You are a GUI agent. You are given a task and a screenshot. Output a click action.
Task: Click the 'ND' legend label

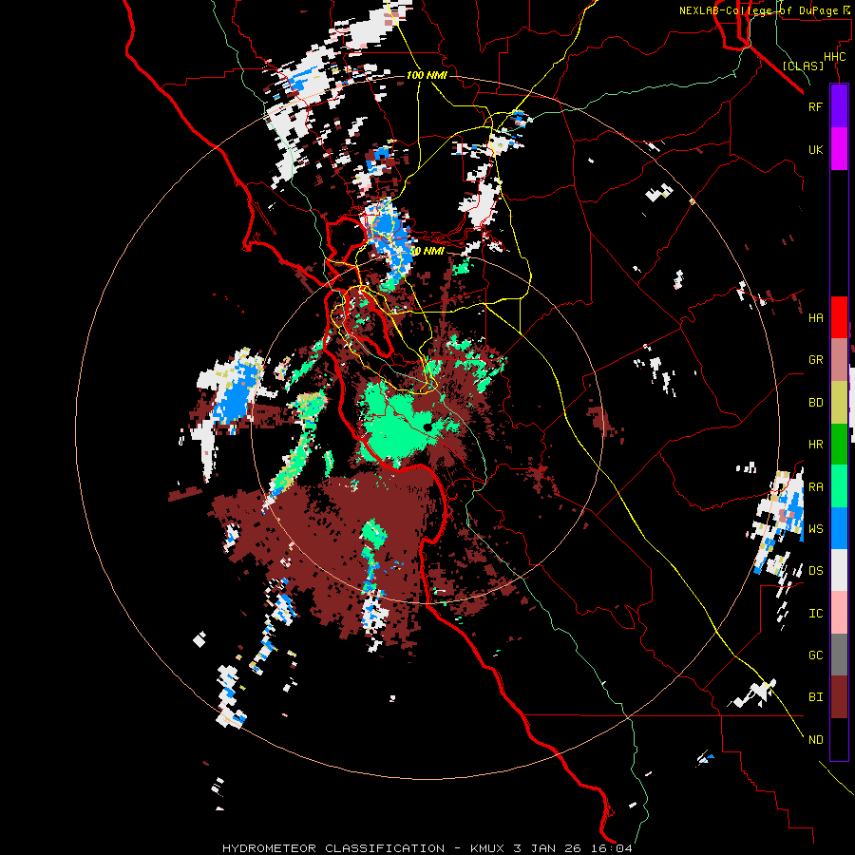[x=815, y=740]
